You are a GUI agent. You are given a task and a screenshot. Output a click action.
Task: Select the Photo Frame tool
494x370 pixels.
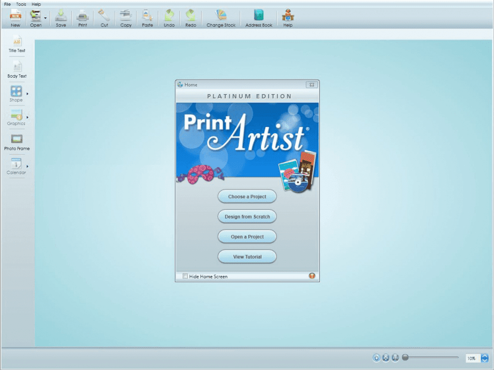(17, 142)
